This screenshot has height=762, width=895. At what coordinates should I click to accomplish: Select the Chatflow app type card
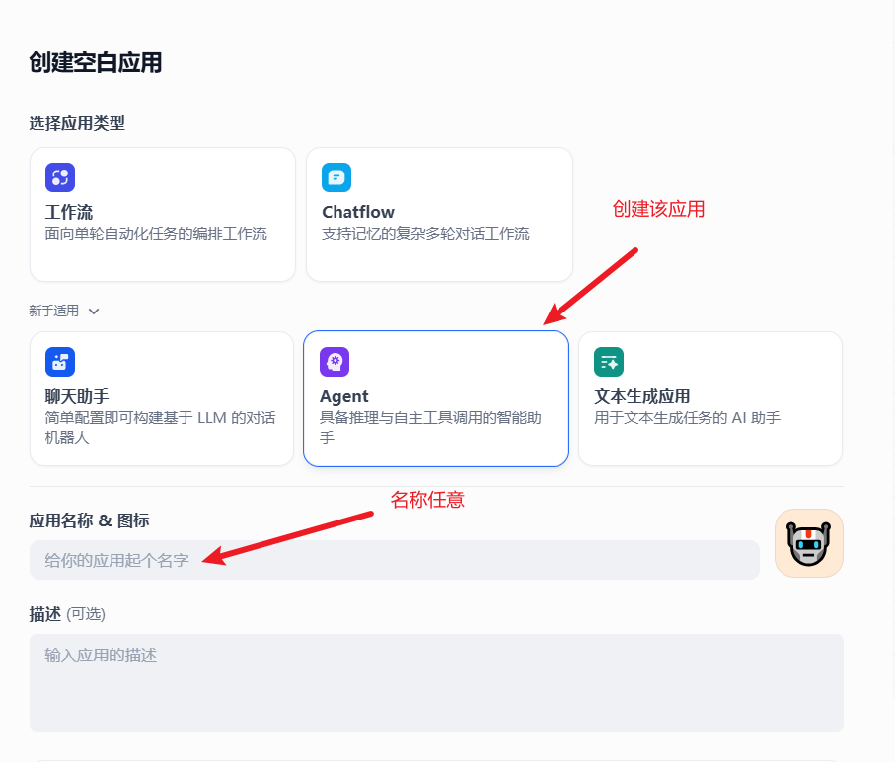[x=439, y=215]
